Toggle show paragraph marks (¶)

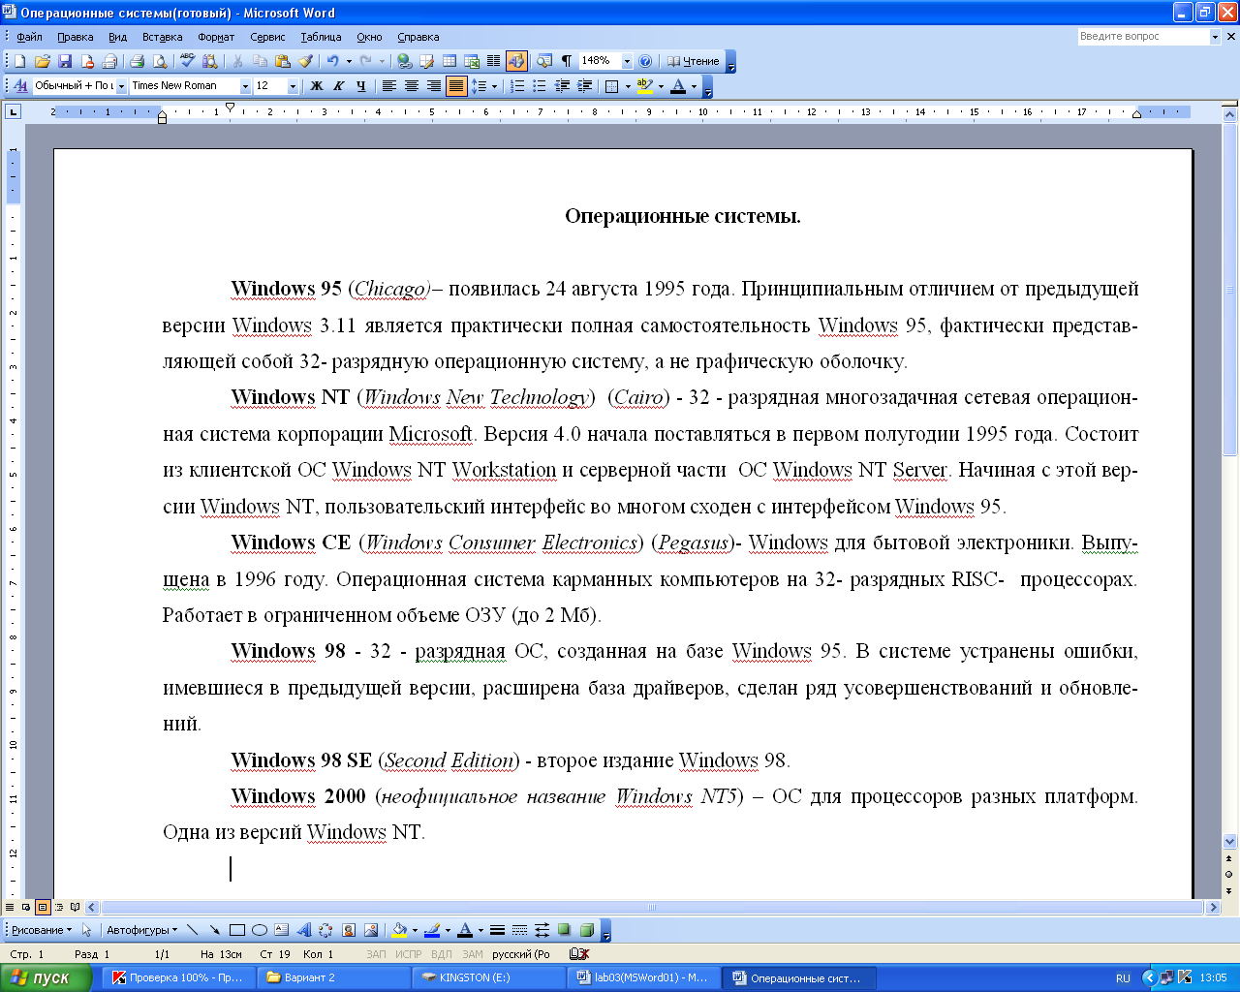point(567,61)
